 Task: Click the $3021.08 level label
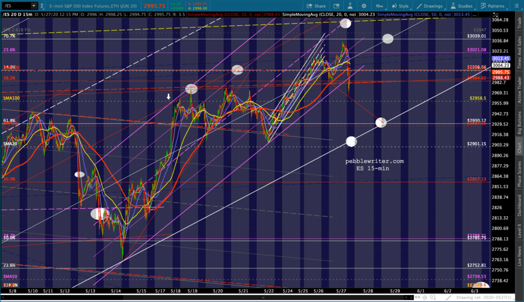pos(476,50)
